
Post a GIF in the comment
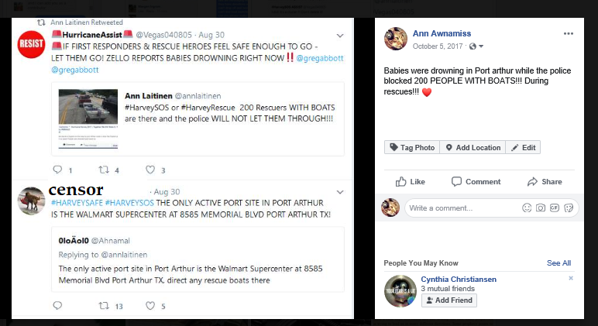click(555, 208)
